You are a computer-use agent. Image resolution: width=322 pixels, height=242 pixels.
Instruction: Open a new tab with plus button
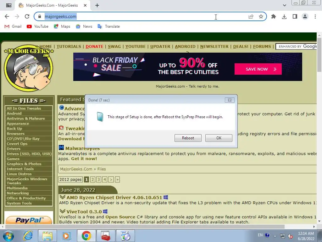[97, 5]
